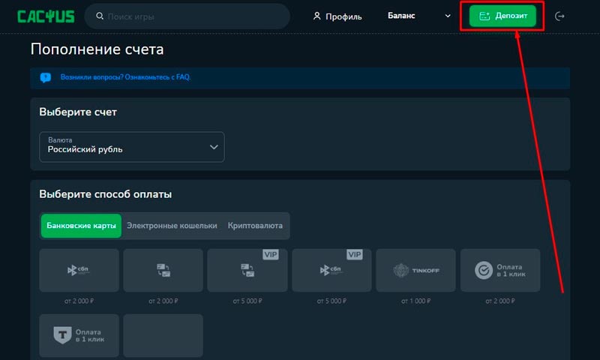Expand the Баланс dropdown chevron

448,16
